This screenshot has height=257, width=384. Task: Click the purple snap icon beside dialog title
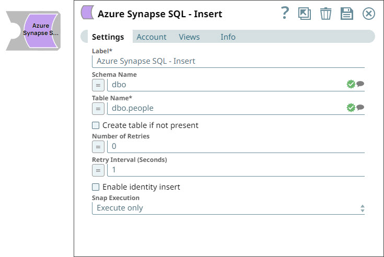(x=87, y=13)
